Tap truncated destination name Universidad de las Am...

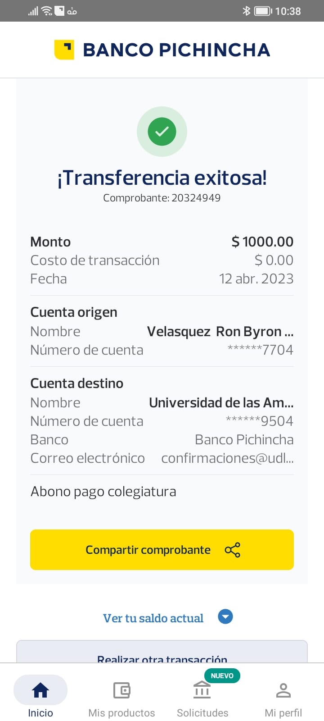point(221,402)
